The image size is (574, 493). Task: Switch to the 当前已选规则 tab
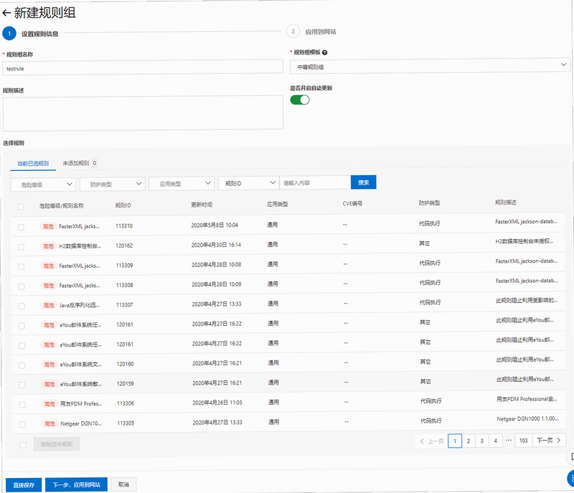click(33, 163)
